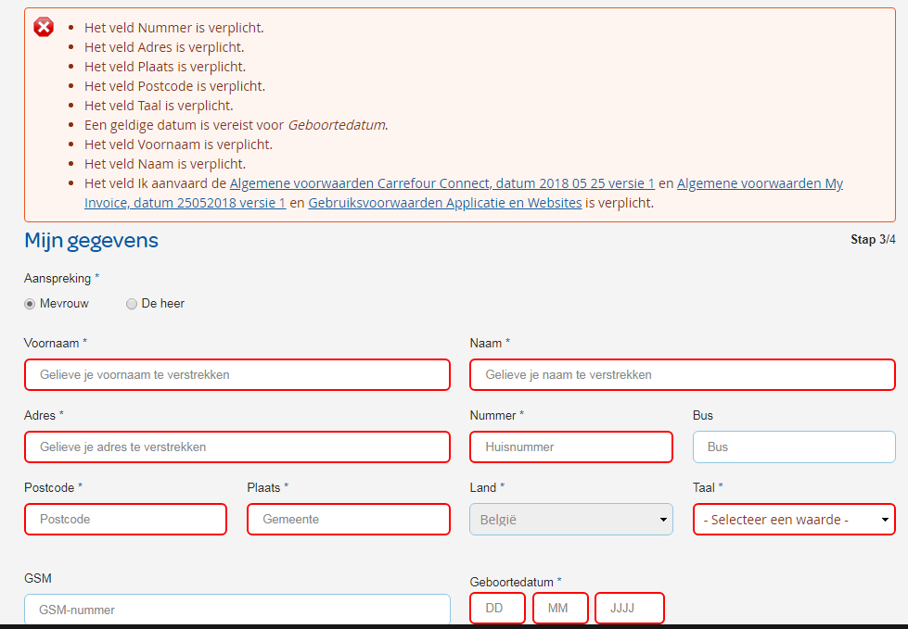The image size is (908, 629).
Task: Click the DD day birthdate field
Action: pos(498,609)
